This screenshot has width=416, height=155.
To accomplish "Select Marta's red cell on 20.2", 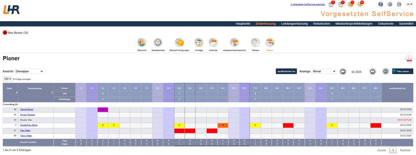I will pyautogui.click(x=288, y=126).
